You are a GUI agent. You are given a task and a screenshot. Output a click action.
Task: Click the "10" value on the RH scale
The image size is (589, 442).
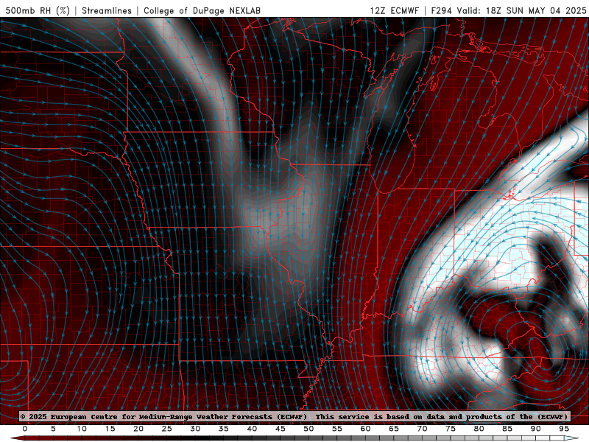click(x=82, y=429)
